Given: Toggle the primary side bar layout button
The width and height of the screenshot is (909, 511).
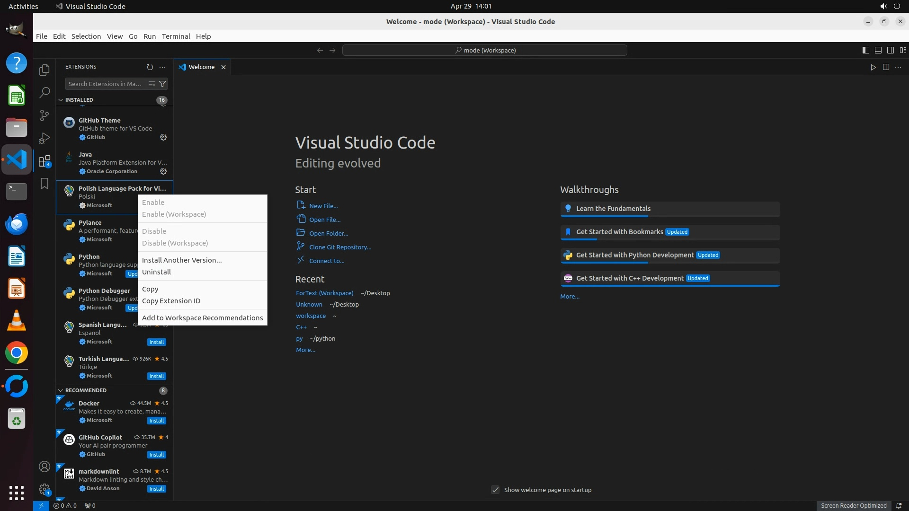Looking at the screenshot, I should click(865, 50).
